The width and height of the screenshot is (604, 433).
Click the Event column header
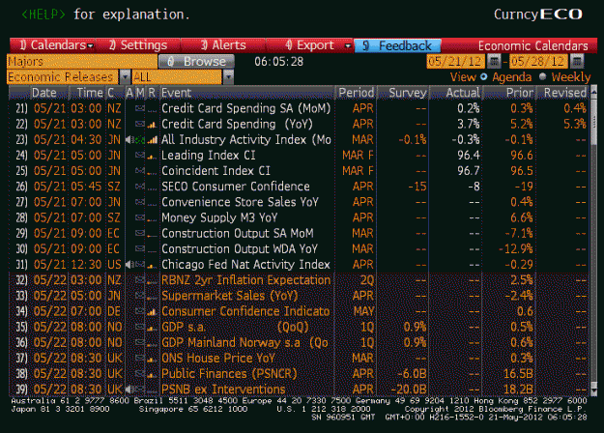coord(246,93)
